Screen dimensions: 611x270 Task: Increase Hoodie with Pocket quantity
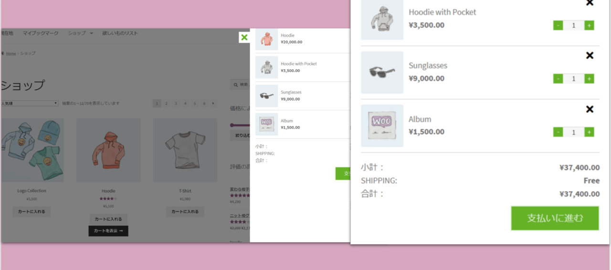click(x=589, y=25)
